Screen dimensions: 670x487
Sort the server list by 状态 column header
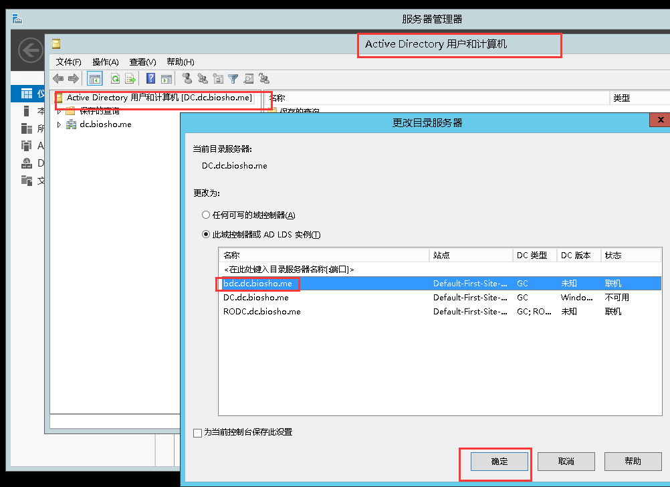tap(631, 256)
